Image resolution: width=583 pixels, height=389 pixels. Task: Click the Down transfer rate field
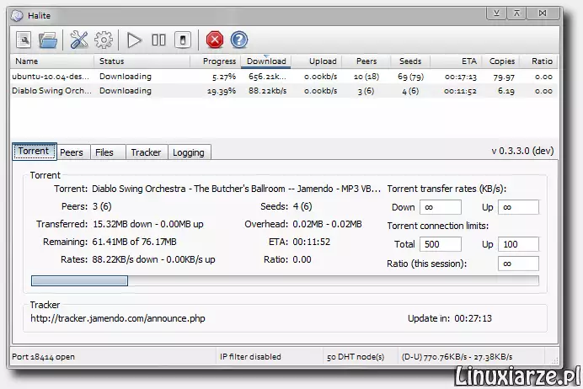441,207
